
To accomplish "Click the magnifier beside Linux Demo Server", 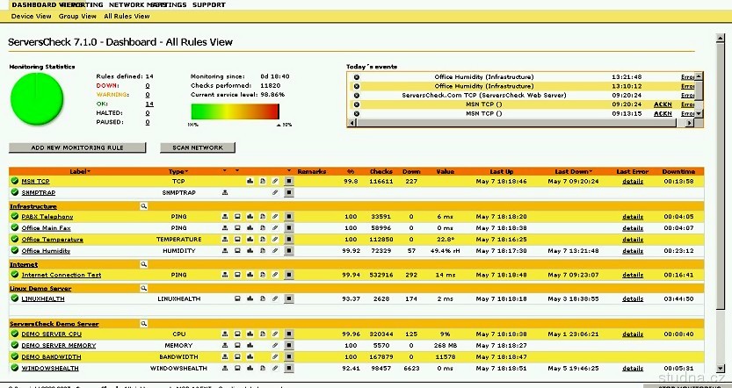I will pyautogui.click(x=144, y=288).
